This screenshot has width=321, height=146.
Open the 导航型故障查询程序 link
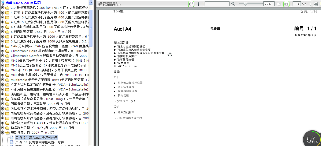click(x=130, y=118)
